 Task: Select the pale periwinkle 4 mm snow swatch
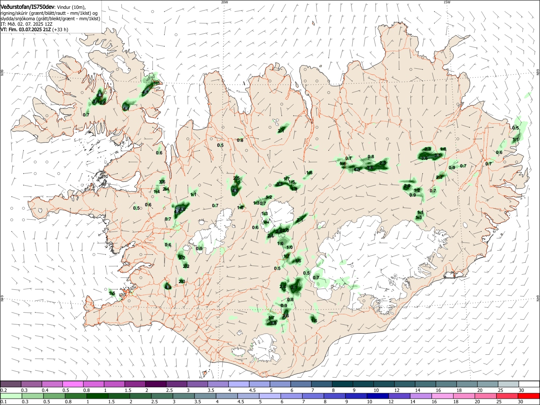click(239, 384)
